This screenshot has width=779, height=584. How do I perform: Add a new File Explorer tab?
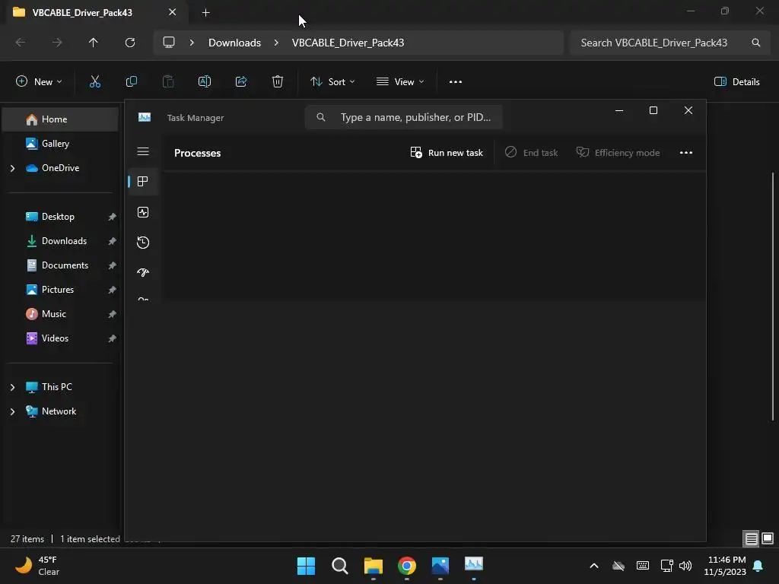(205, 12)
